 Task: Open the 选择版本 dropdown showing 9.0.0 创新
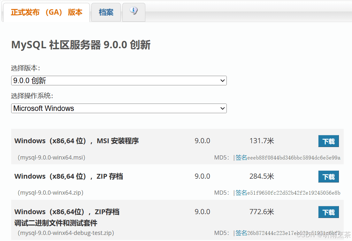pos(119,81)
